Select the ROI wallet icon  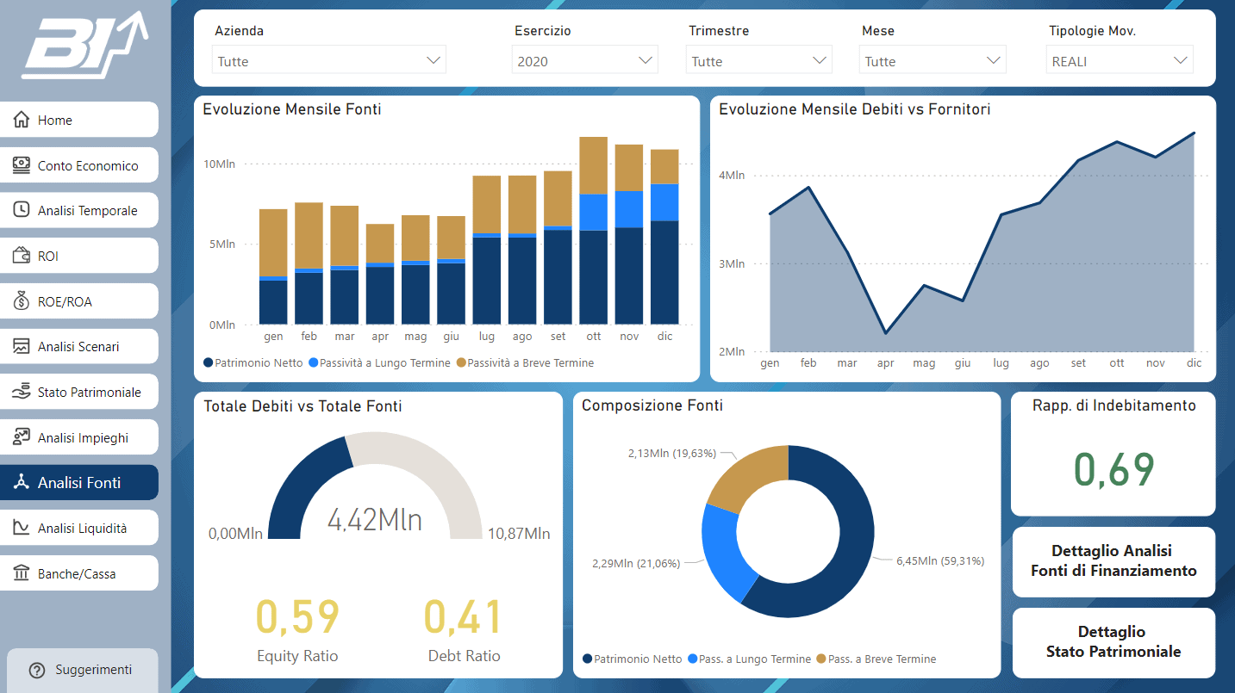pyautogui.click(x=22, y=256)
